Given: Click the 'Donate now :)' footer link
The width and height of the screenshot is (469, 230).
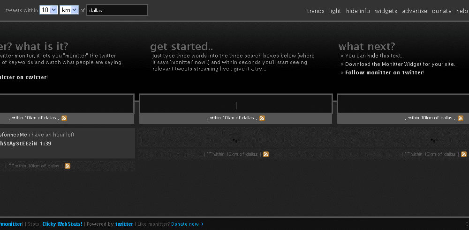Looking at the screenshot, I should (187, 224).
